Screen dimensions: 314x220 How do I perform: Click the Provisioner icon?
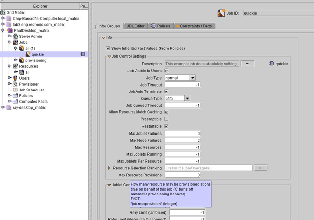pyautogui.click(x=15, y=84)
